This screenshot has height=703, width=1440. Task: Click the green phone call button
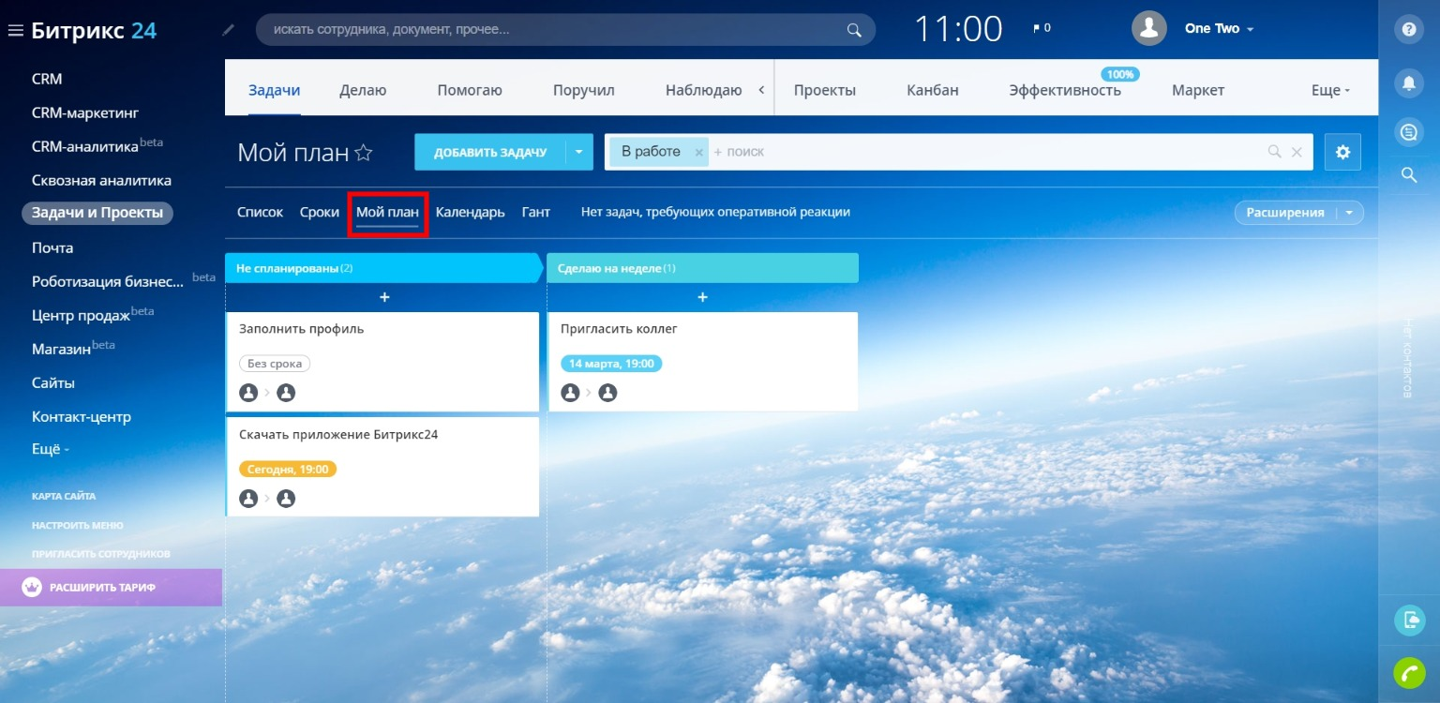pos(1409,672)
